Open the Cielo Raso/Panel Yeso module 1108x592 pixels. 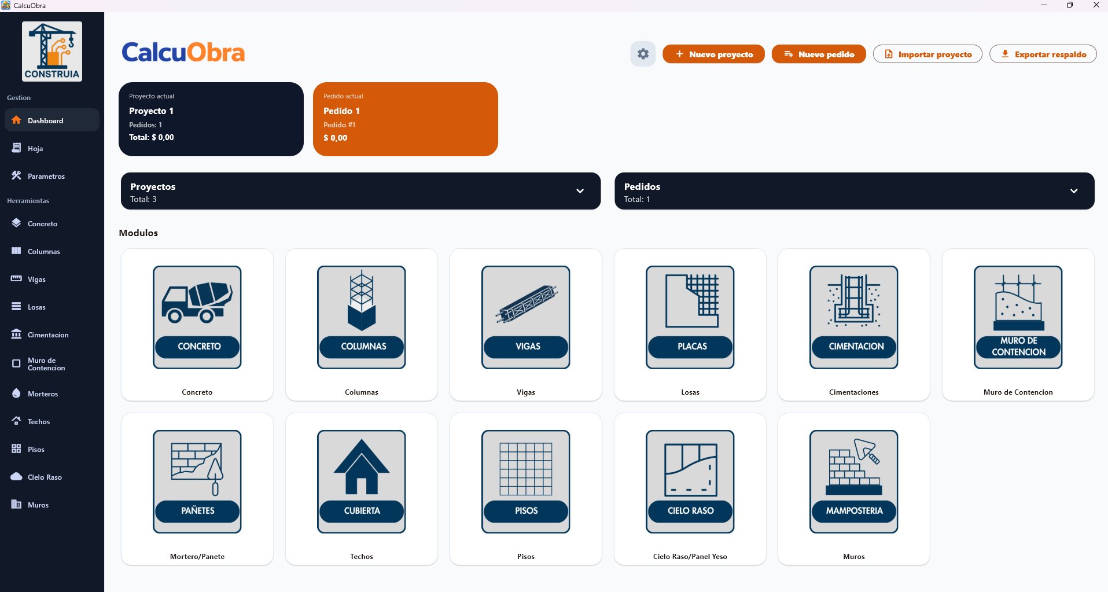tap(689, 489)
